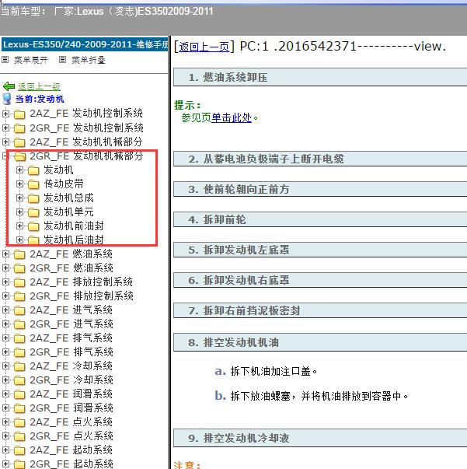Expand the 2GR_FE 排气系统 node

(x=5, y=352)
